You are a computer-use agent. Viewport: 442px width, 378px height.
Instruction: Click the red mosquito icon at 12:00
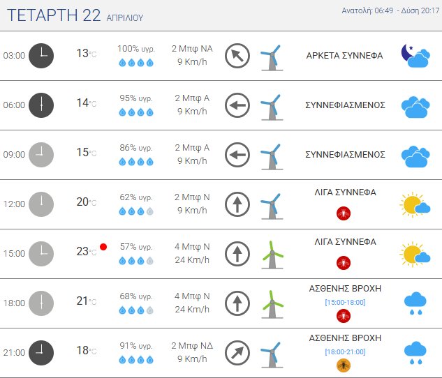click(x=343, y=213)
